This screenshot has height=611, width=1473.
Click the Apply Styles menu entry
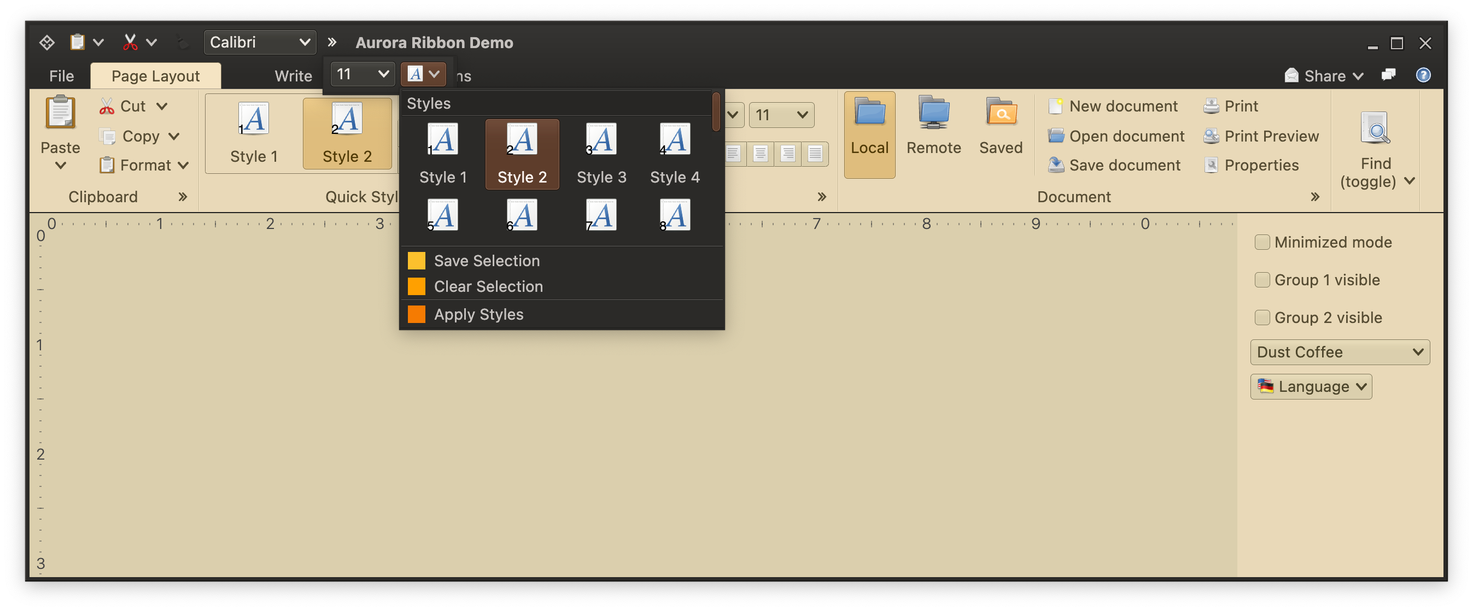pyautogui.click(x=478, y=314)
